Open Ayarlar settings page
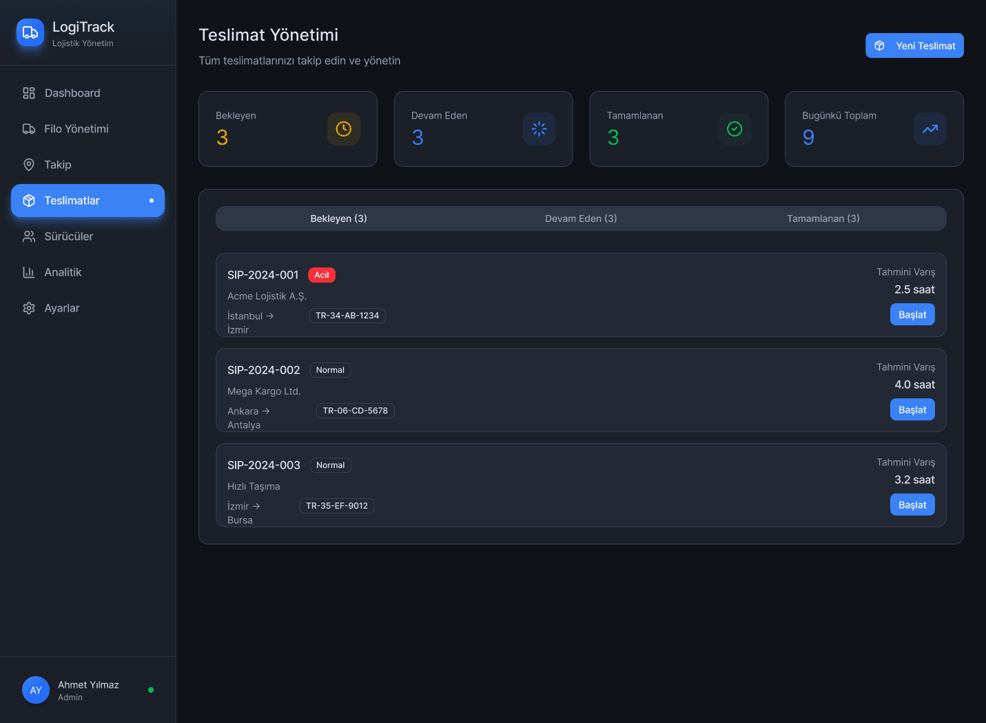Viewport: 986px width, 723px height. [x=88, y=308]
